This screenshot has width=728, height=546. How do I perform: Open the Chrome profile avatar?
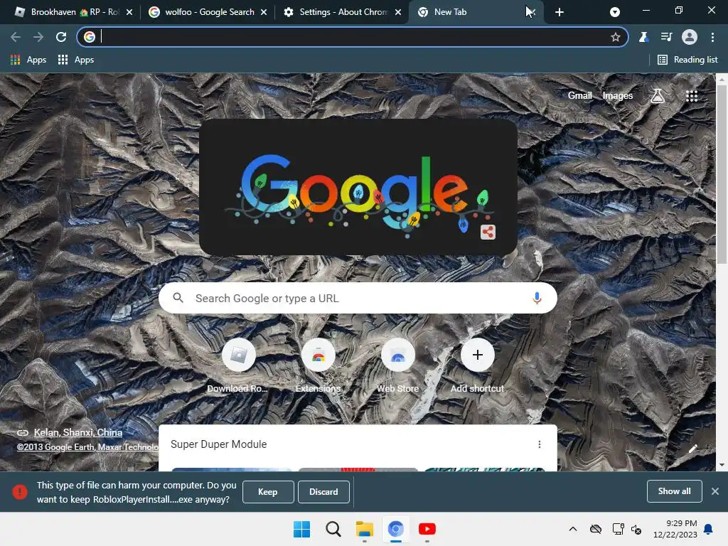pyautogui.click(x=690, y=37)
